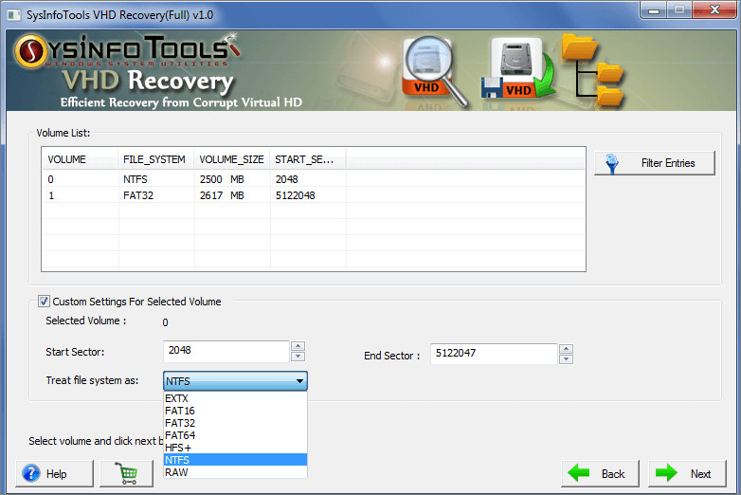The image size is (741, 495).
Task: Click the folder tree icon in banner
Action: tap(593, 70)
